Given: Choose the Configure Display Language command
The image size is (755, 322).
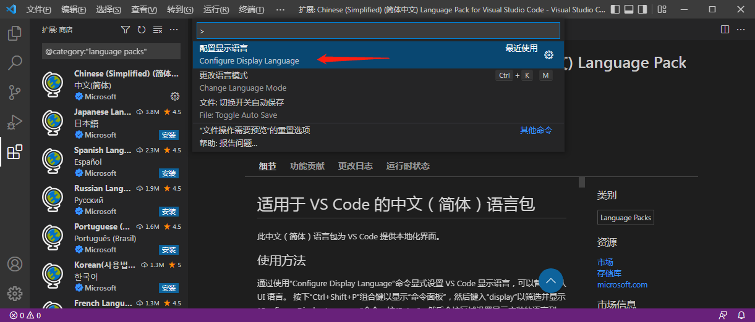Looking at the screenshot, I should 378,55.
